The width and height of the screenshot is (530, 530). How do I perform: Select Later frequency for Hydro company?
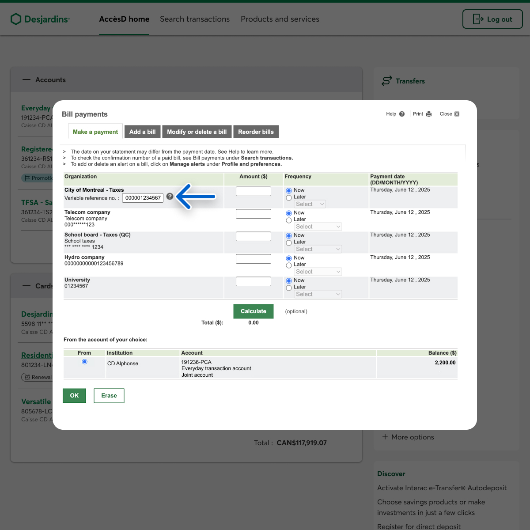click(289, 265)
